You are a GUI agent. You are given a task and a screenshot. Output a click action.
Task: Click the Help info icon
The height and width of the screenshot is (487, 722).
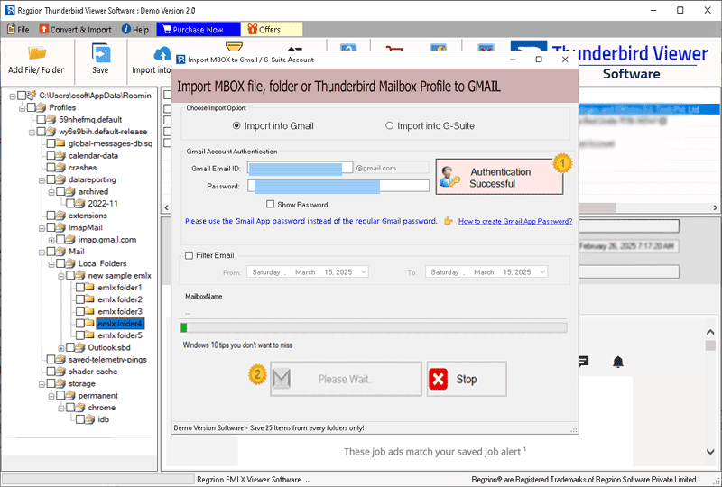tap(125, 29)
